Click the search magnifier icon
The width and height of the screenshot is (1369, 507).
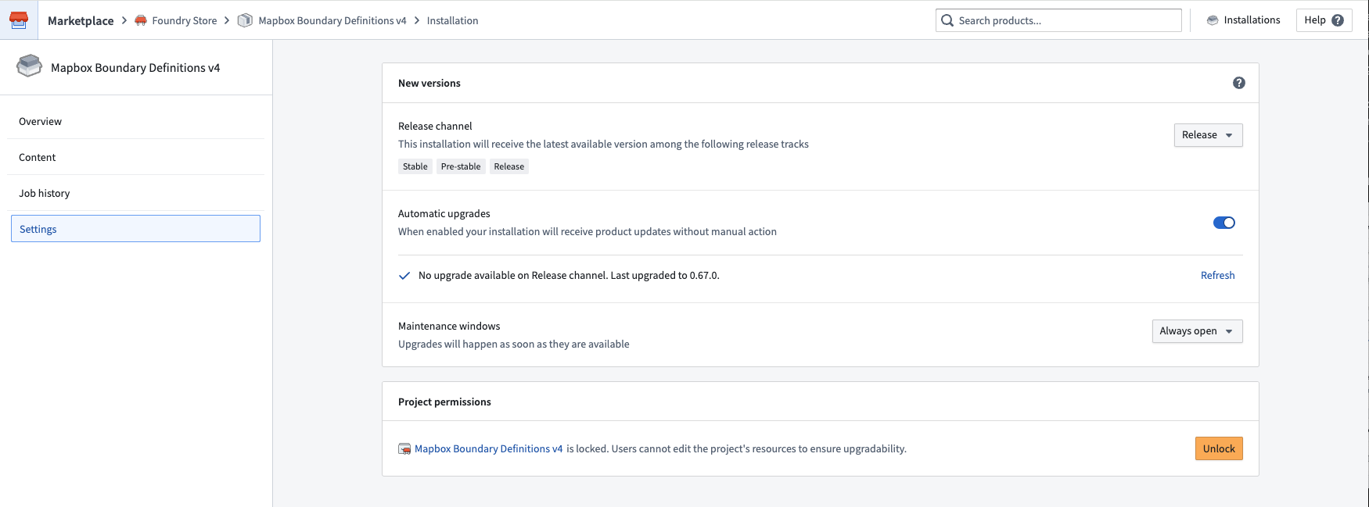(x=947, y=20)
